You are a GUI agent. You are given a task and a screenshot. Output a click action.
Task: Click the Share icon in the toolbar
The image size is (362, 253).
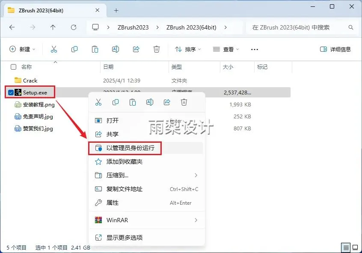click(x=136, y=49)
